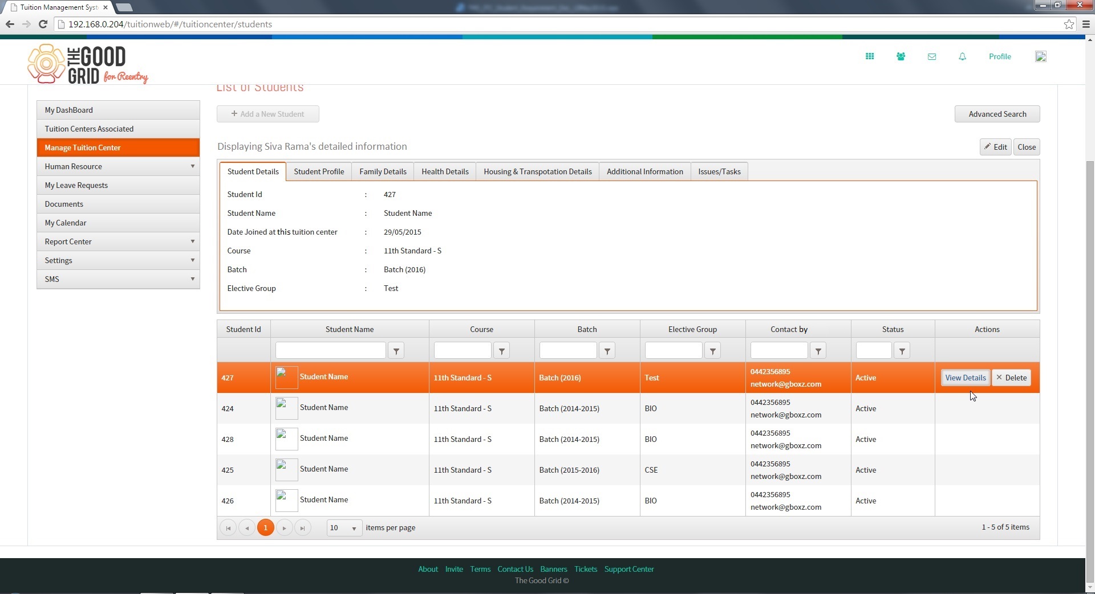Viewport: 1095px width, 594px height.
Task: Delete student 427 using the Delete button
Action: 1011,378
